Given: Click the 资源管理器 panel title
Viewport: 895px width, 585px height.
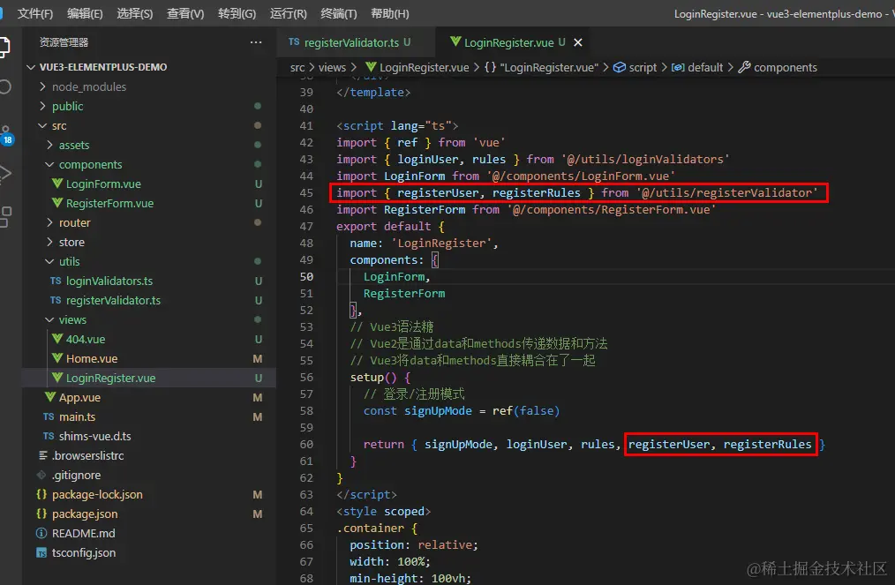Looking at the screenshot, I should 64,42.
